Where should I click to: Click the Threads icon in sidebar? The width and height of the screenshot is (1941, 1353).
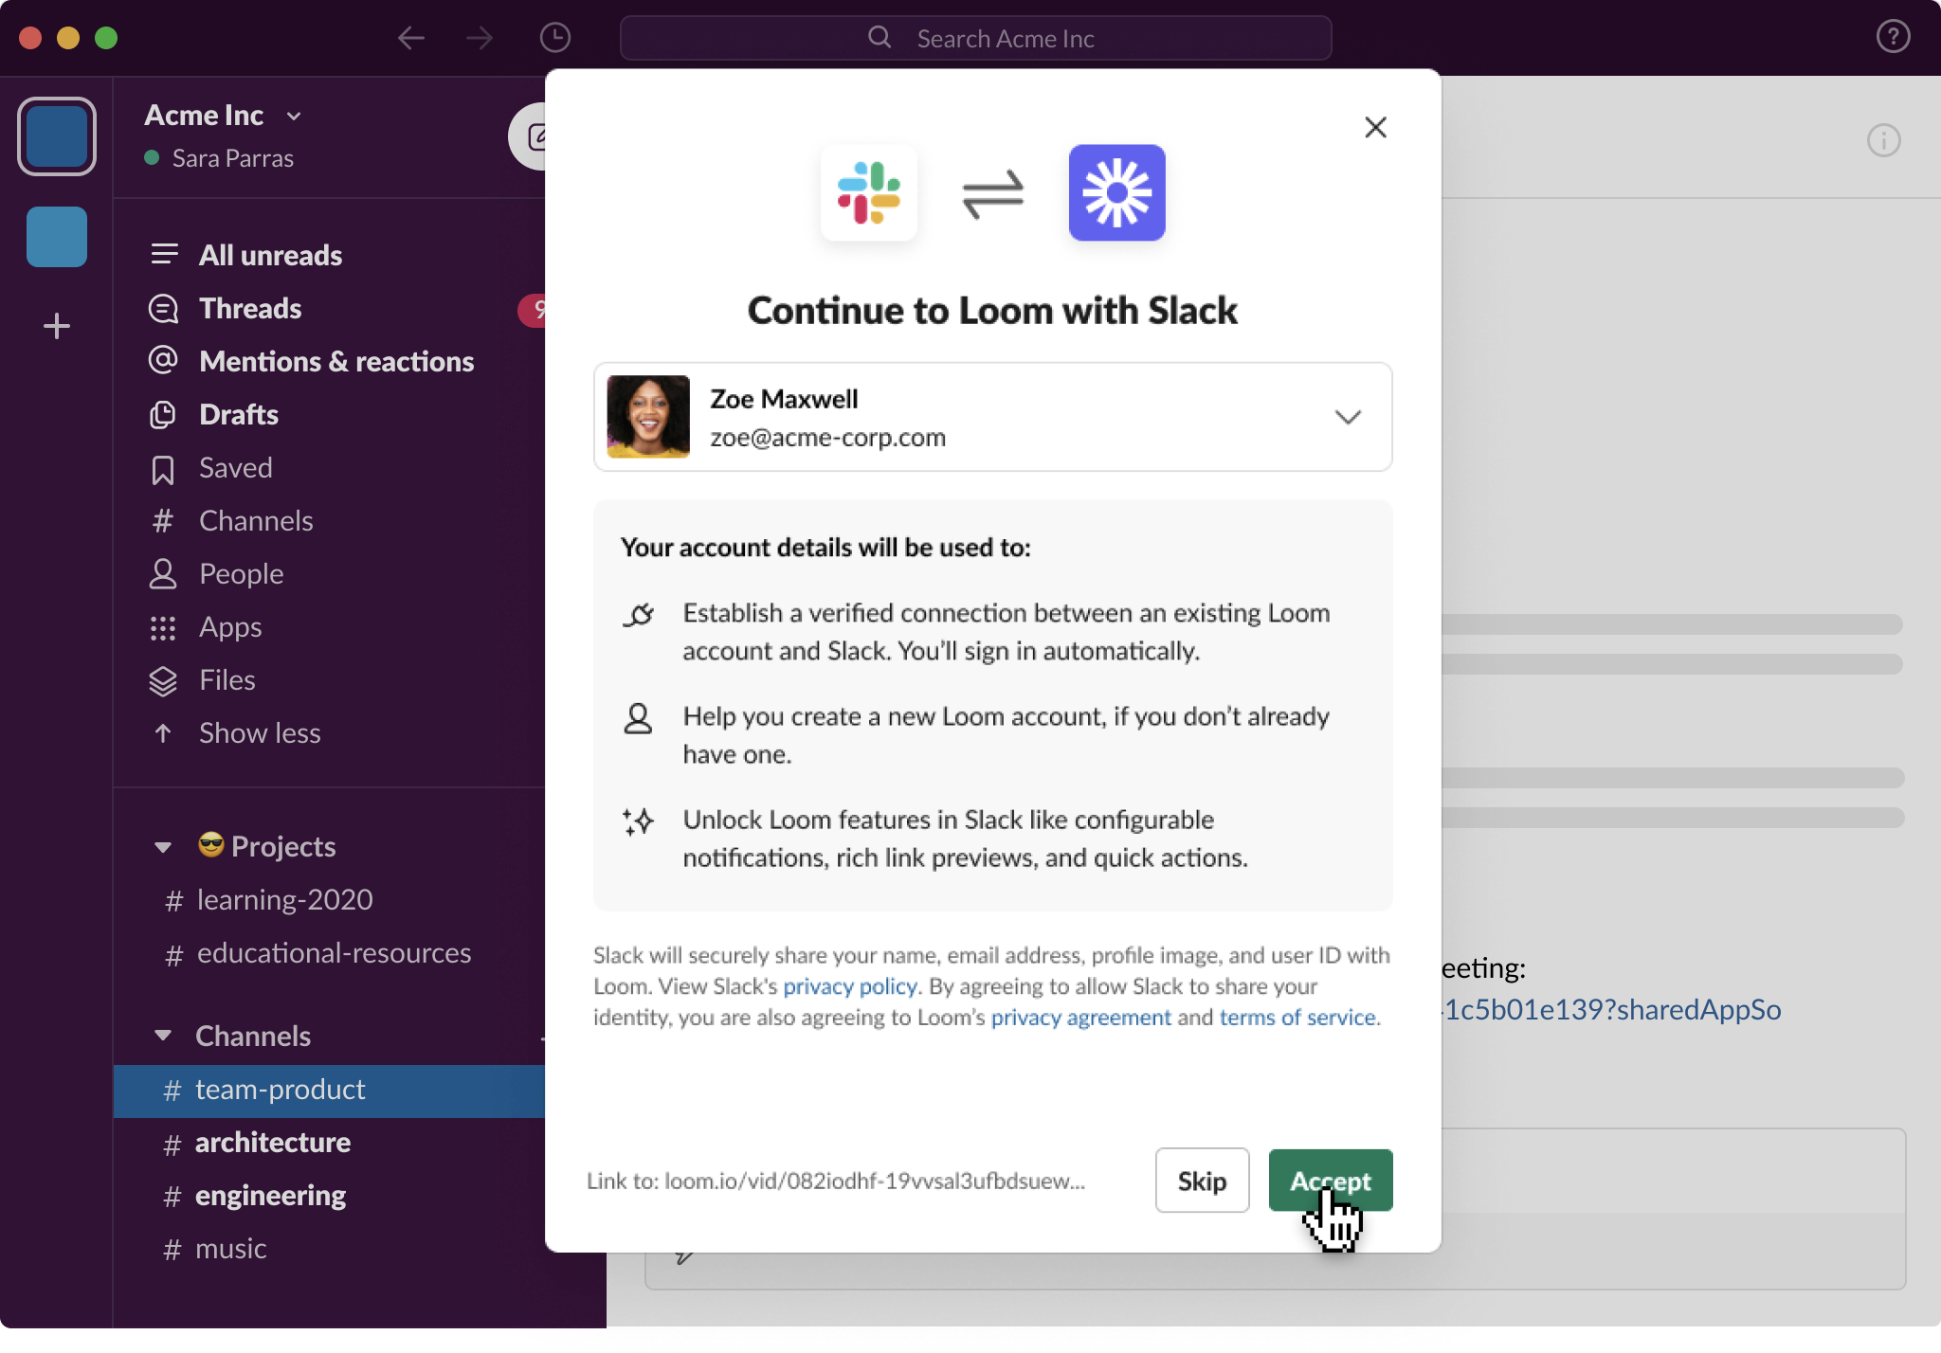[x=164, y=307]
